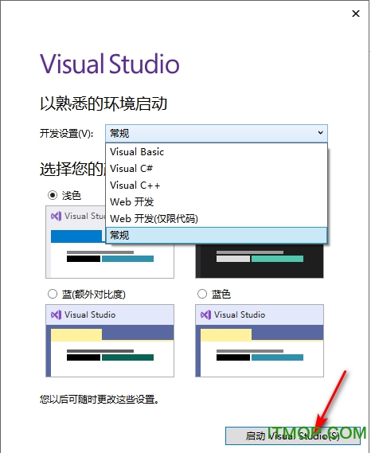Select the 浅色 light theme radio button
Viewport: 371px width, 453px height.
point(53,195)
